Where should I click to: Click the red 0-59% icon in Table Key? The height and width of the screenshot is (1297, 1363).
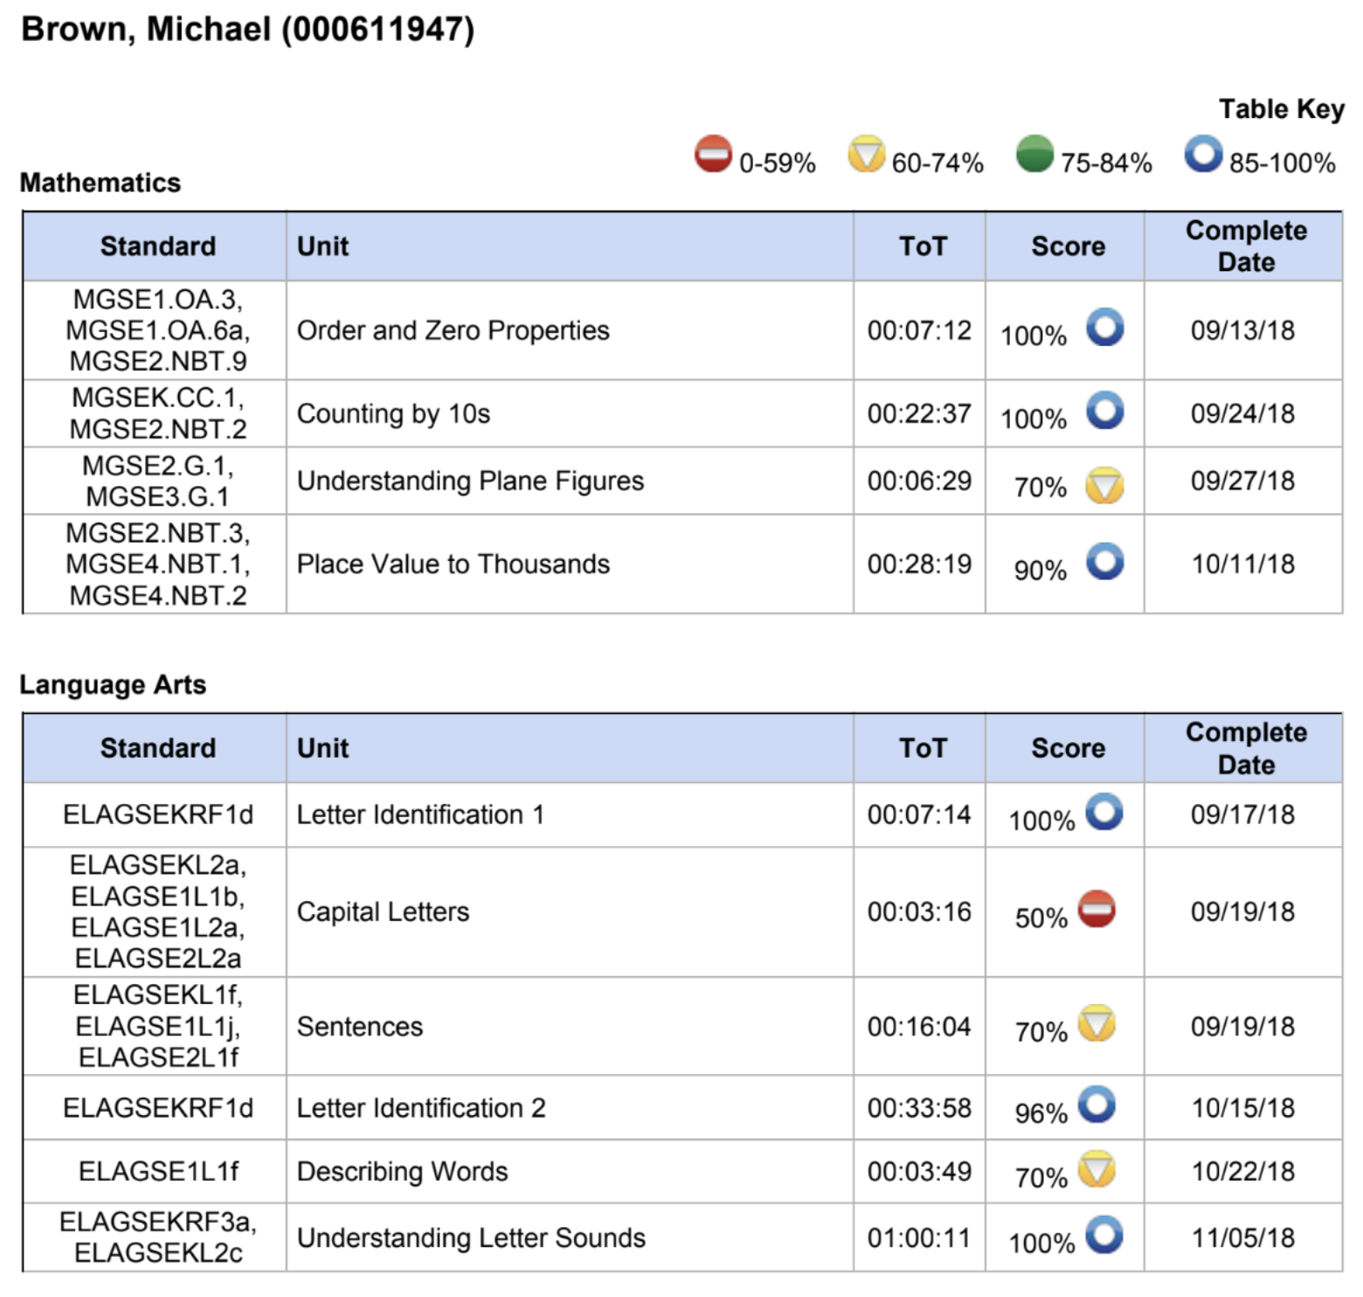(x=713, y=154)
